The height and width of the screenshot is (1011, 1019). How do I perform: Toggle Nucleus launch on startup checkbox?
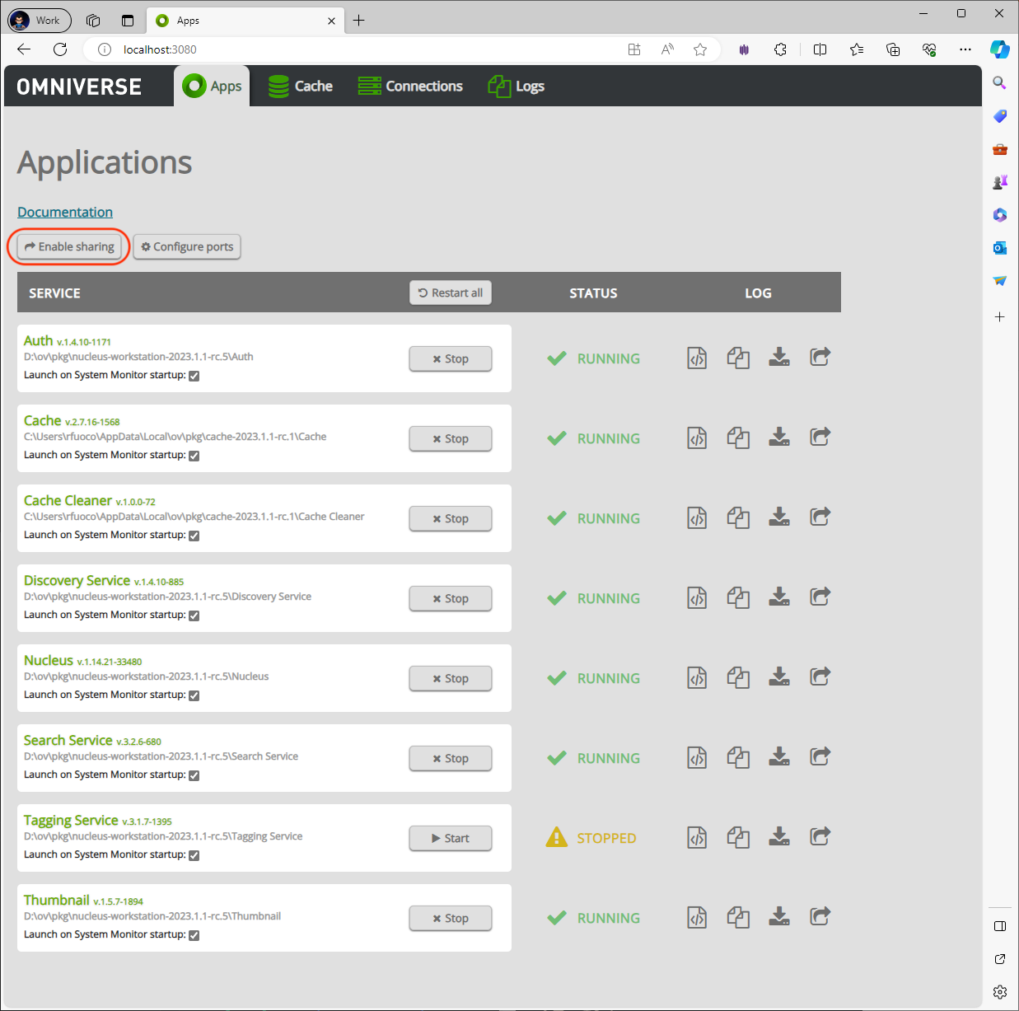(x=194, y=695)
